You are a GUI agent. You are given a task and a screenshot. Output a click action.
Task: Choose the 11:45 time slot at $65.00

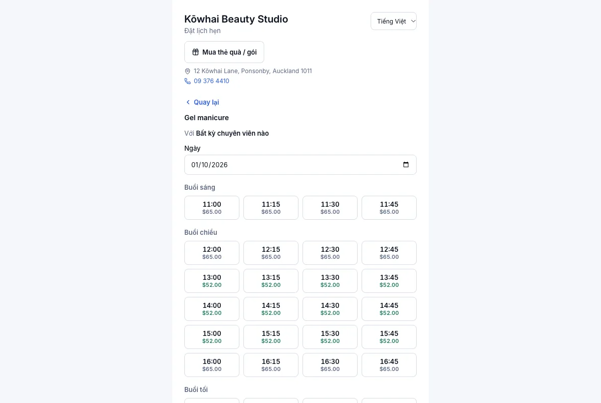click(389, 208)
